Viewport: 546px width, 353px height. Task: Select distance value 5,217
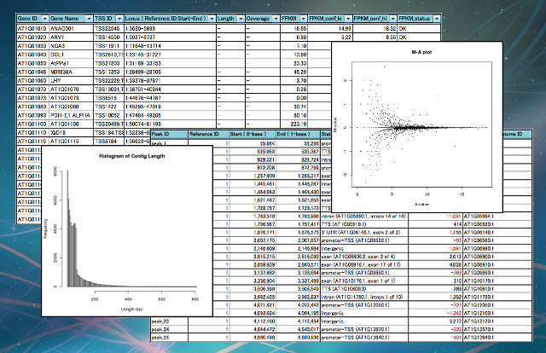(x=435, y=321)
